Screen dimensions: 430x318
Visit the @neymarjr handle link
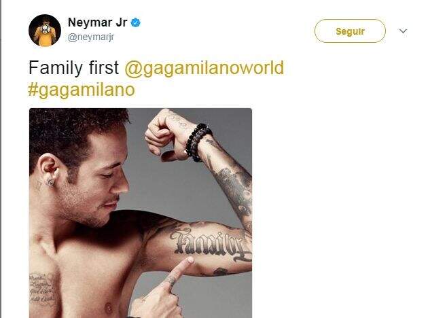pyautogui.click(x=91, y=37)
